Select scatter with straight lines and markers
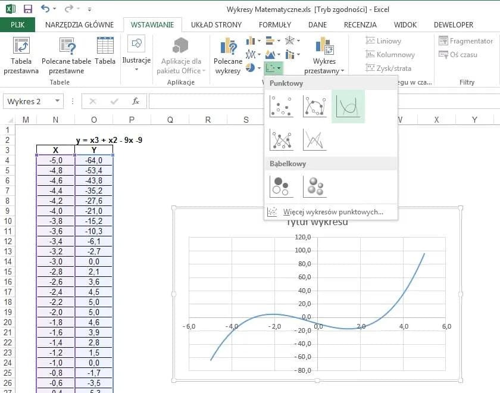500x393 pixels. [x=281, y=139]
